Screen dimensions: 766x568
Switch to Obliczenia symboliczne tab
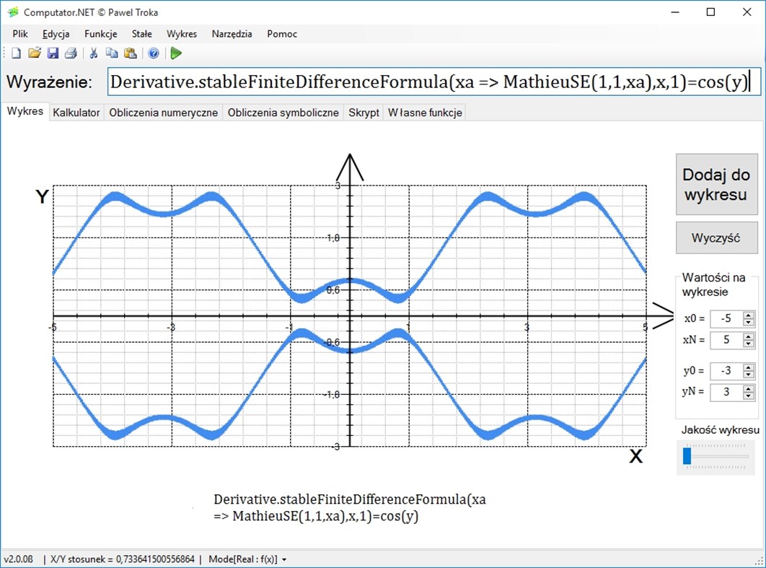pos(283,113)
